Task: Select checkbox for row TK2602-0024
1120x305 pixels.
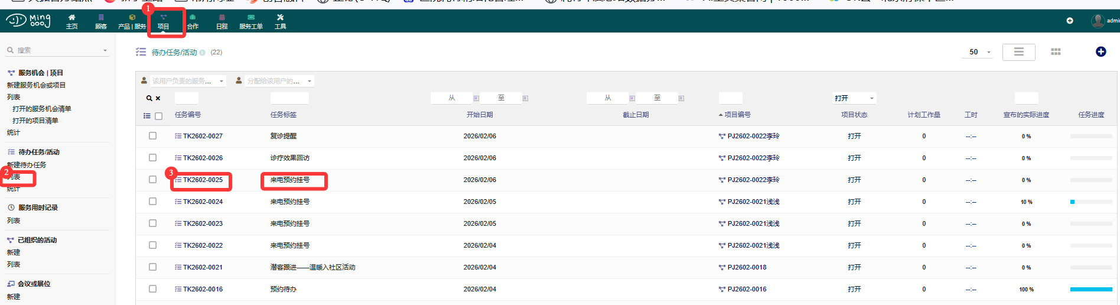Action: 152,202
